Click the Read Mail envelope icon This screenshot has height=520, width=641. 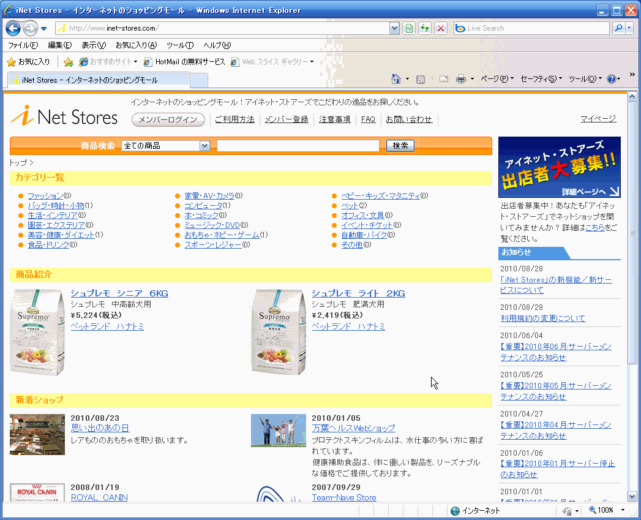444,79
